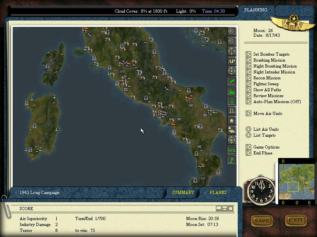
Task: Toggle SFX sound effects
Action: coord(232,150)
